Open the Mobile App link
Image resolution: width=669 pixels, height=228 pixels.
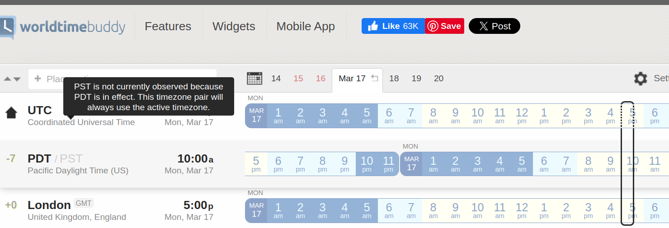[x=306, y=27]
